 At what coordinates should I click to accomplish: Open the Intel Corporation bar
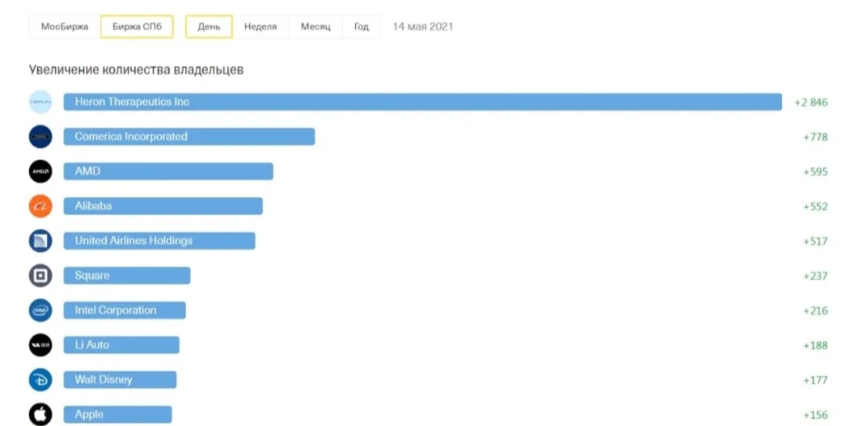[x=125, y=311]
